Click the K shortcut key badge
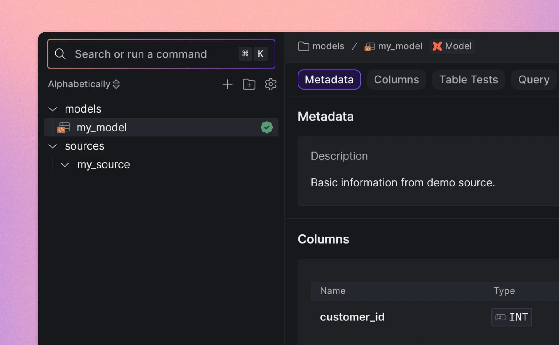 point(261,54)
